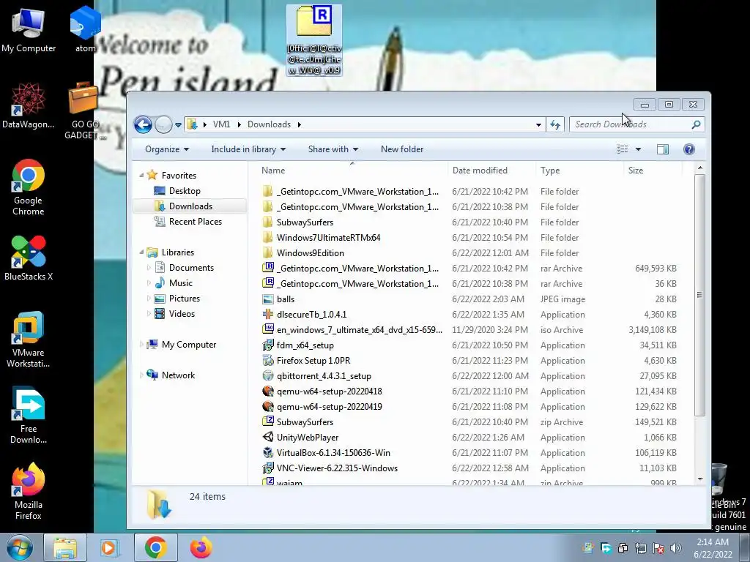Click the New folder button
This screenshot has height=562, width=750.
pyautogui.click(x=402, y=149)
